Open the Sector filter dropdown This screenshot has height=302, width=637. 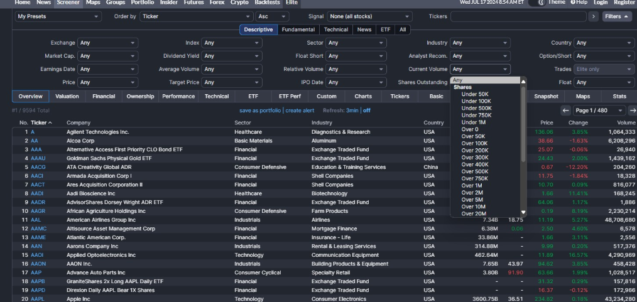click(x=357, y=43)
